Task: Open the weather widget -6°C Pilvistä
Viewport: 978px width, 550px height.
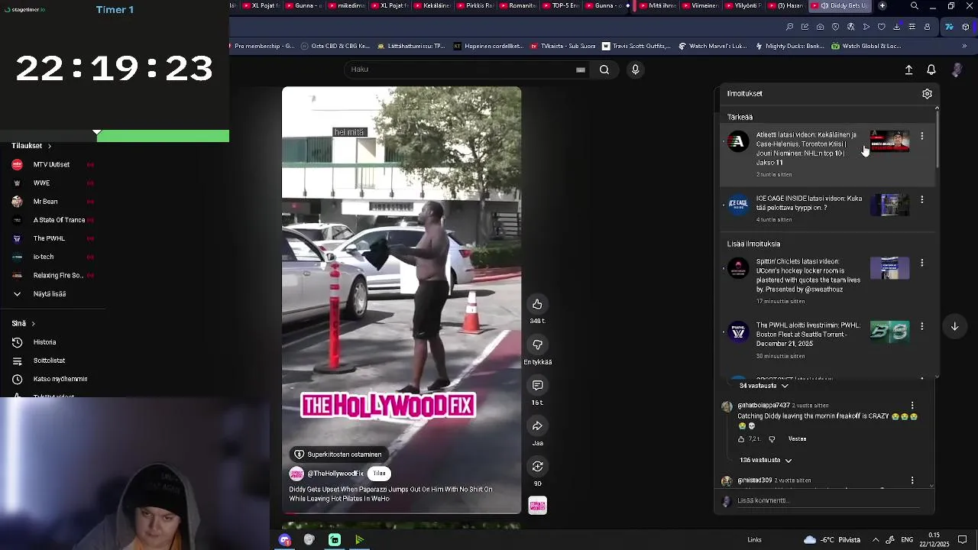Action: tap(831, 540)
